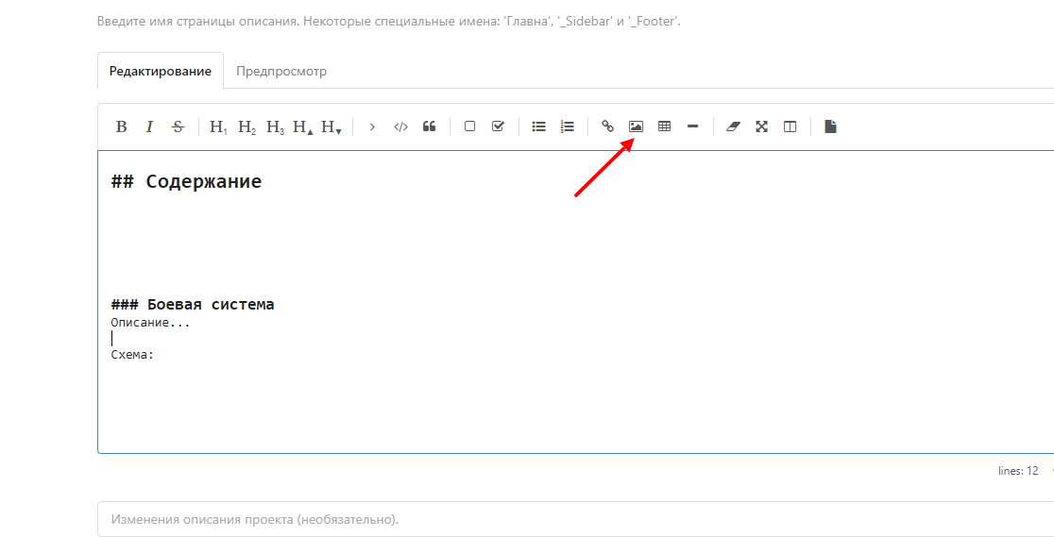The width and height of the screenshot is (1054, 537).
Task: Insert a numbered list
Action: point(568,126)
